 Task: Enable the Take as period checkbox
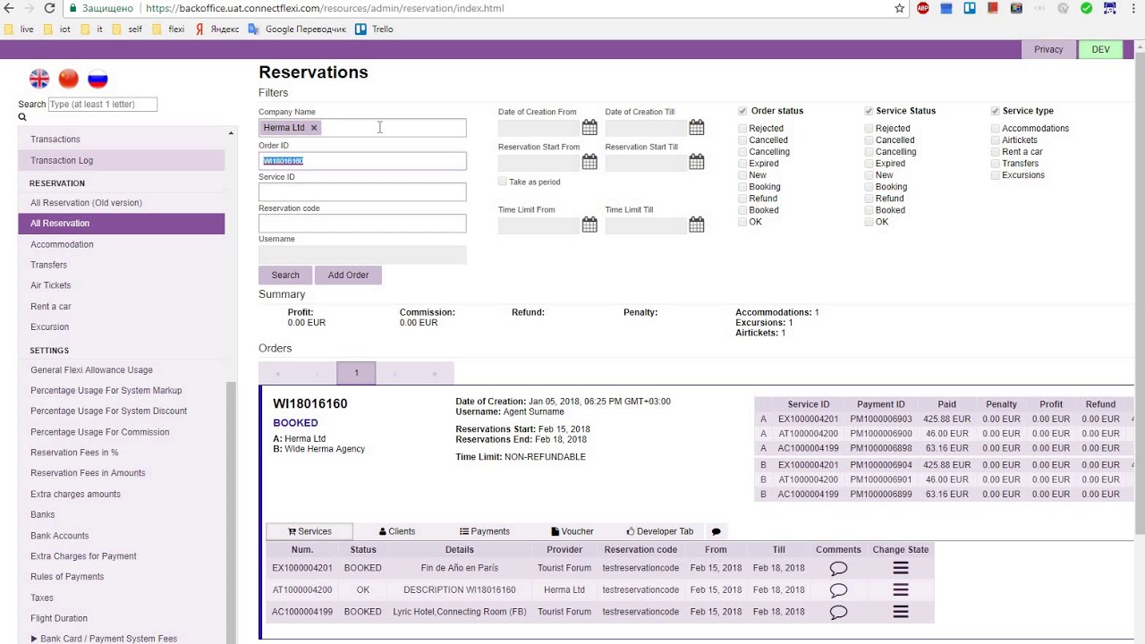point(503,182)
